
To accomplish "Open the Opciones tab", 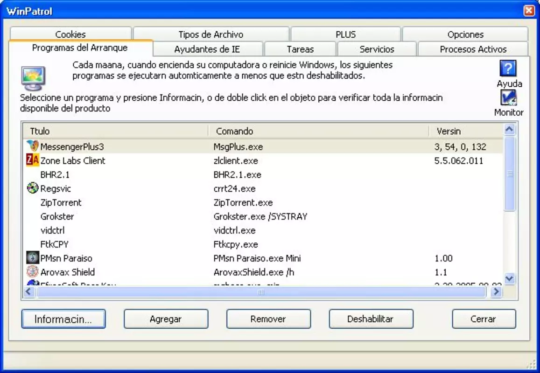I will click(x=465, y=34).
